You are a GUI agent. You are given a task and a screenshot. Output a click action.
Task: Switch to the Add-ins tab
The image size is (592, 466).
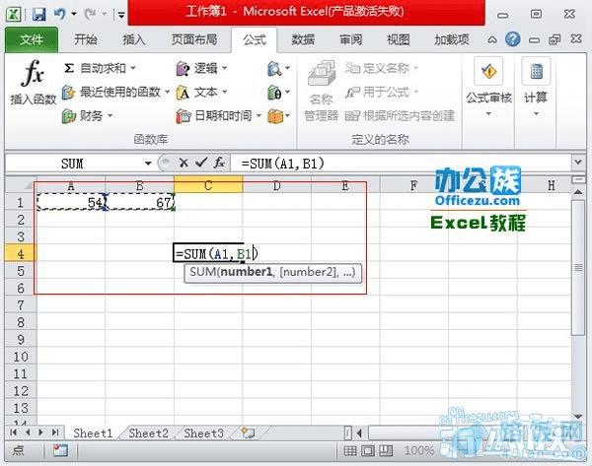(x=452, y=39)
